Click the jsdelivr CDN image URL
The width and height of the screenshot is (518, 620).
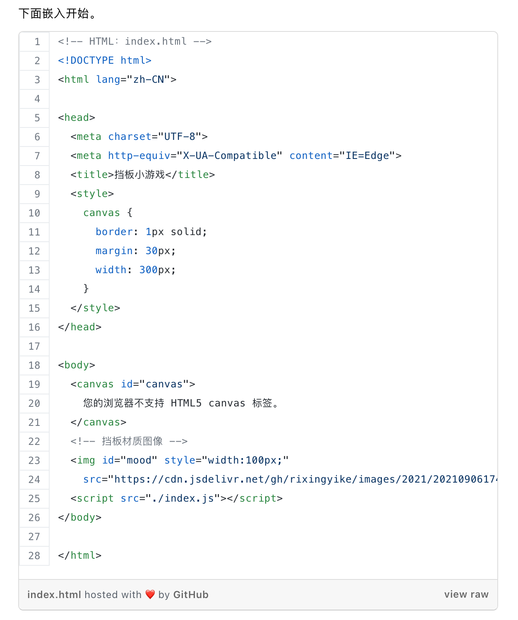click(x=305, y=479)
